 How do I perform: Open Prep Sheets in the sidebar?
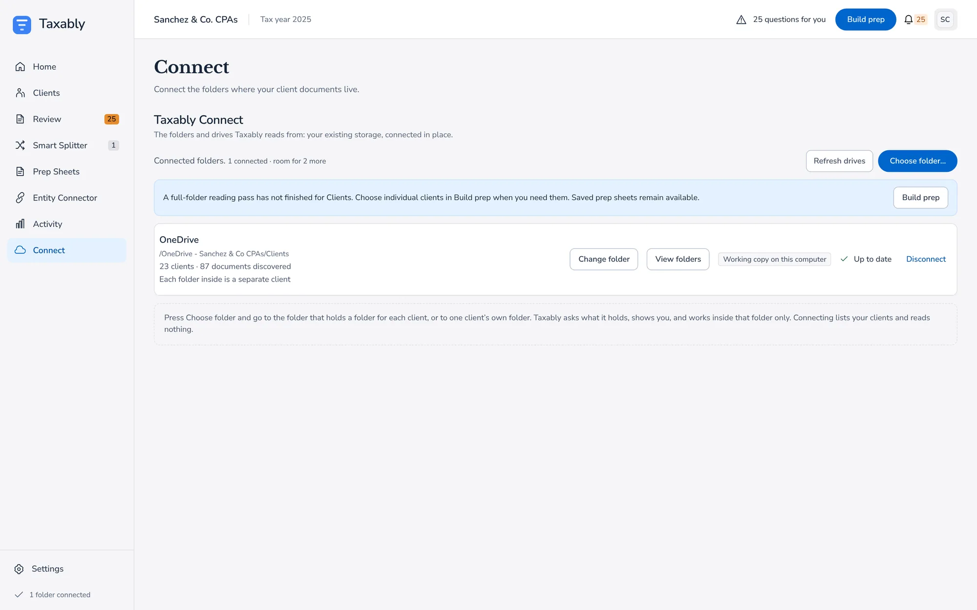(x=67, y=172)
